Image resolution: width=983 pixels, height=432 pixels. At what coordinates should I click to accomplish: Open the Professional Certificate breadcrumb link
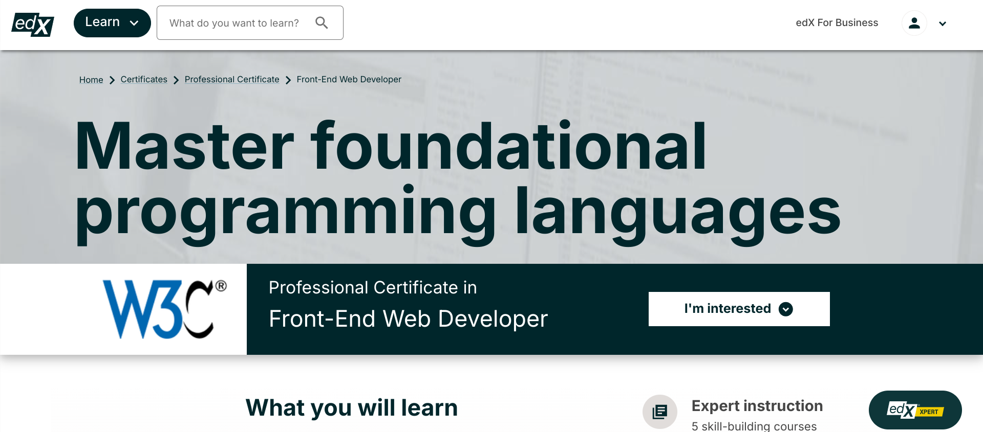coord(232,80)
